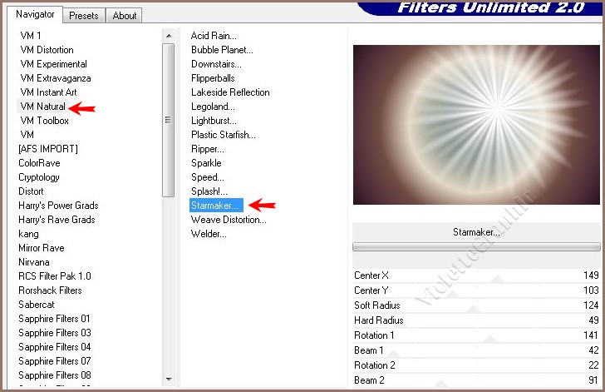Pick Sapphire Filters 01 category
Viewport: 605px width, 392px height.
54,319
